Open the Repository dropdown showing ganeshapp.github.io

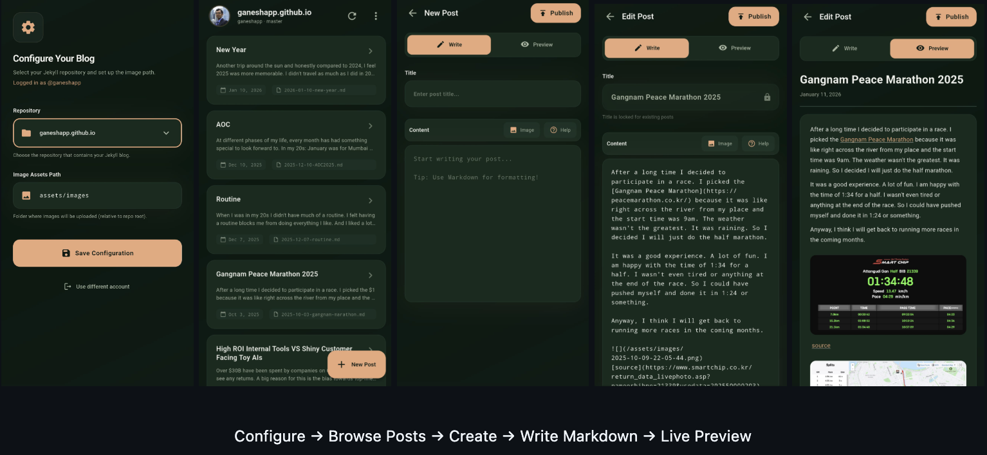[x=97, y=133]
